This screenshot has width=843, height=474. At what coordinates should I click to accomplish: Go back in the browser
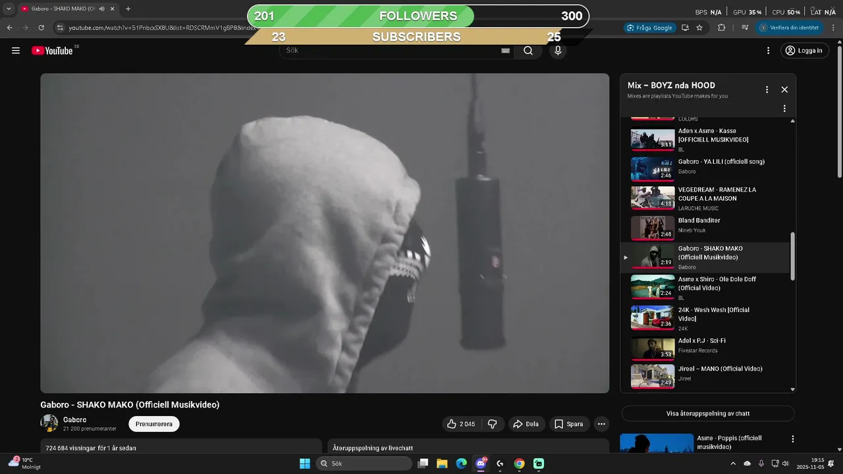click(x=9, y=28)
